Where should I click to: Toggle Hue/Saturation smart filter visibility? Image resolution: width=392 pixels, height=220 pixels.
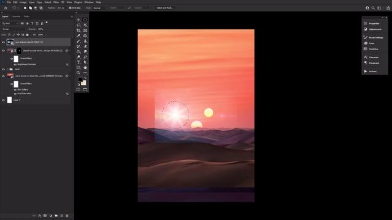pos(15,94)
